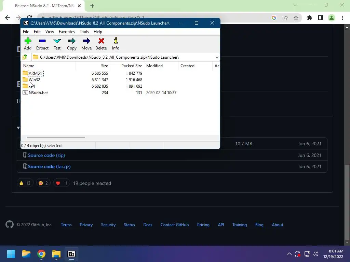Click the 1 916 468 packed size value

click(x=134, y=79)
